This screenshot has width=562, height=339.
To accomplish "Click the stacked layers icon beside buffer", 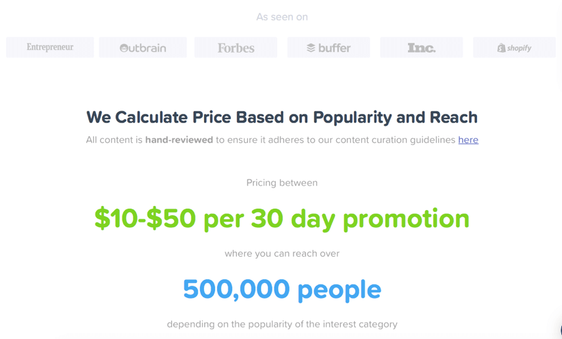I will [x=311, y=47].
